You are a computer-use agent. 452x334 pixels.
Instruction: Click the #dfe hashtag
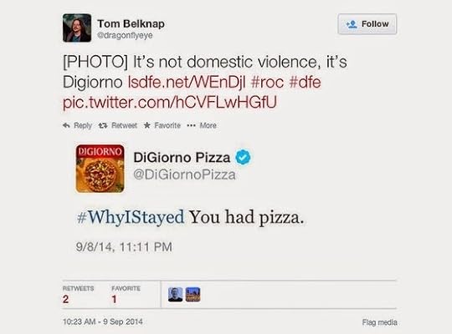pyautogui.click(x=305, y=83)
